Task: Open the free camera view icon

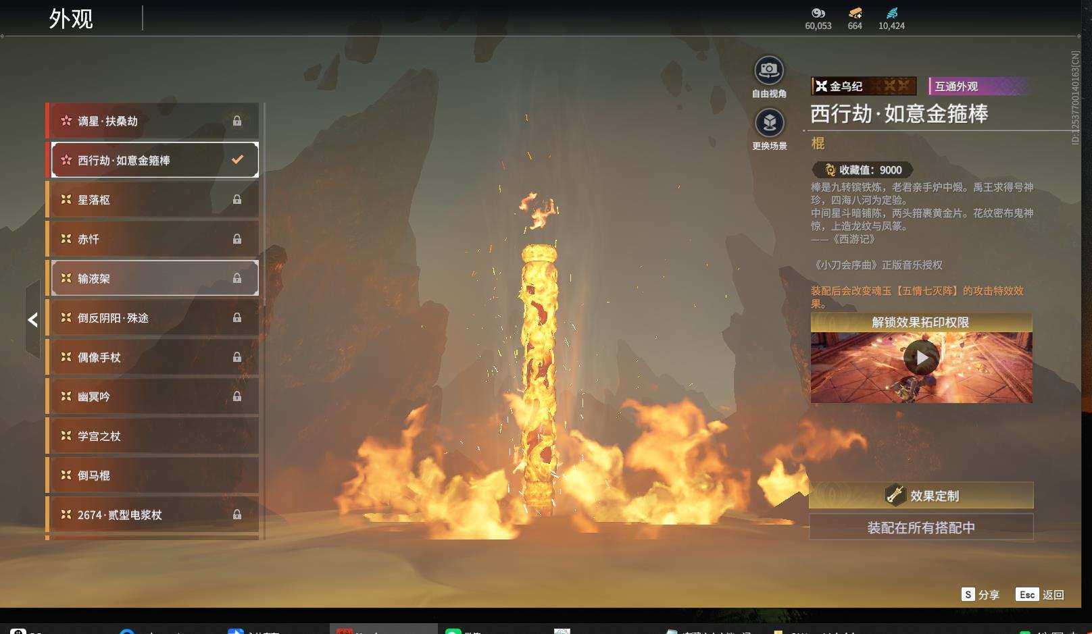Action: pos(769,70)
